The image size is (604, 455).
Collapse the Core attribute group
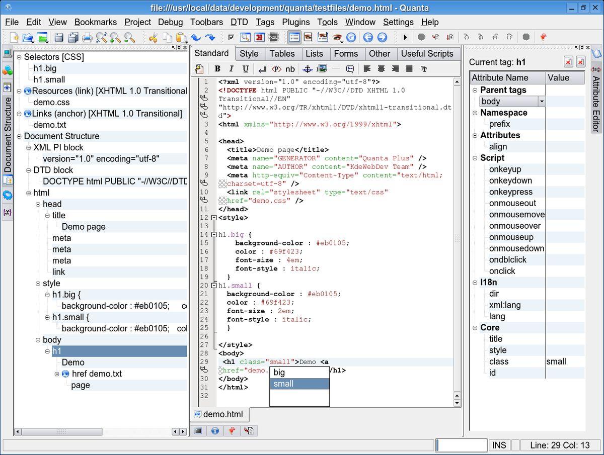pos(475,328)
